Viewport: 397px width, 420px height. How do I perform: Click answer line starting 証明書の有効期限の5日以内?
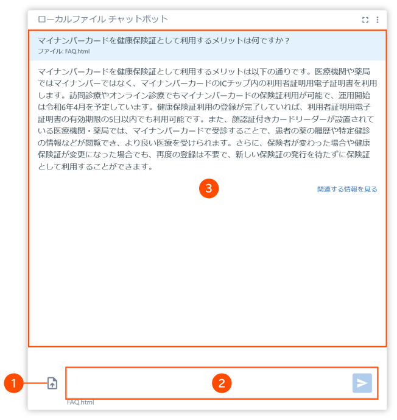[206, 119]
